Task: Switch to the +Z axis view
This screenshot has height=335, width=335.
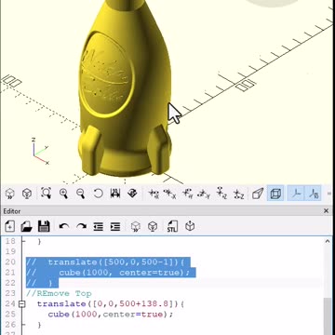Action: click(x=221, y=194)
